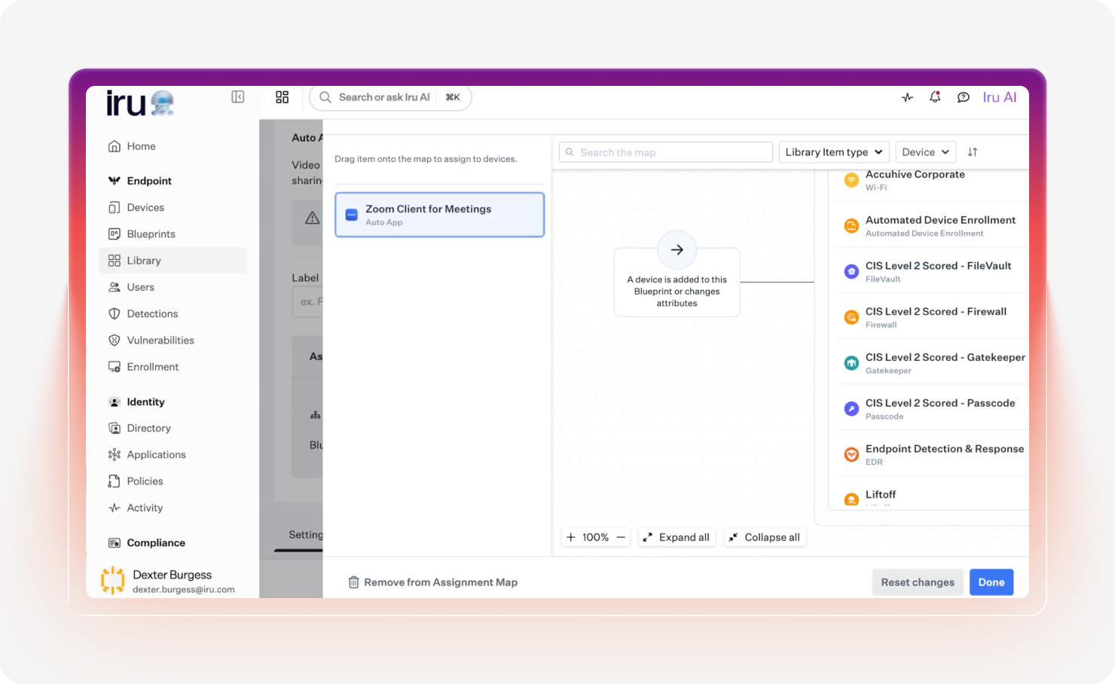The image size is (1115, 684).
Task: Open the Library Item type dropdown
Action: point(834,152)
